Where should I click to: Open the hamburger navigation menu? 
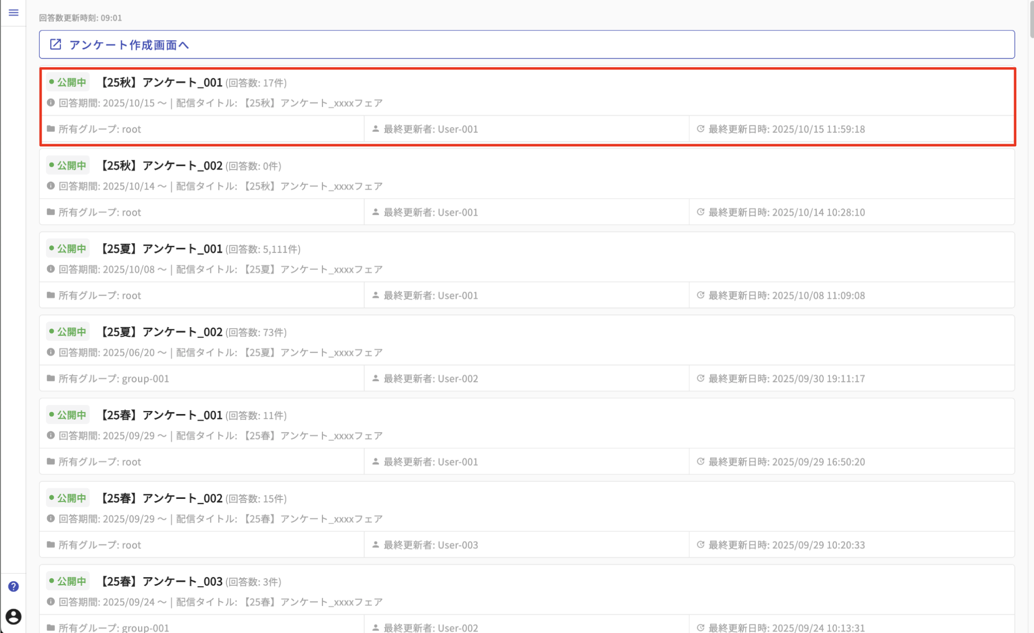(13, 12)
